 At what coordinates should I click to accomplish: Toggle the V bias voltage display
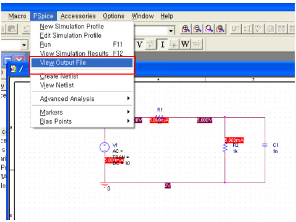(140, 44)
